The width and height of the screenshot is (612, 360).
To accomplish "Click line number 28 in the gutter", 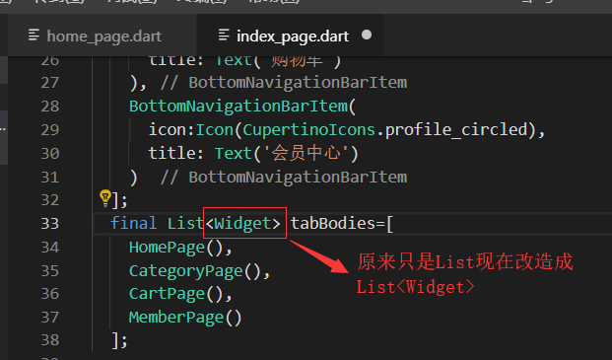I will pos(50,107).
